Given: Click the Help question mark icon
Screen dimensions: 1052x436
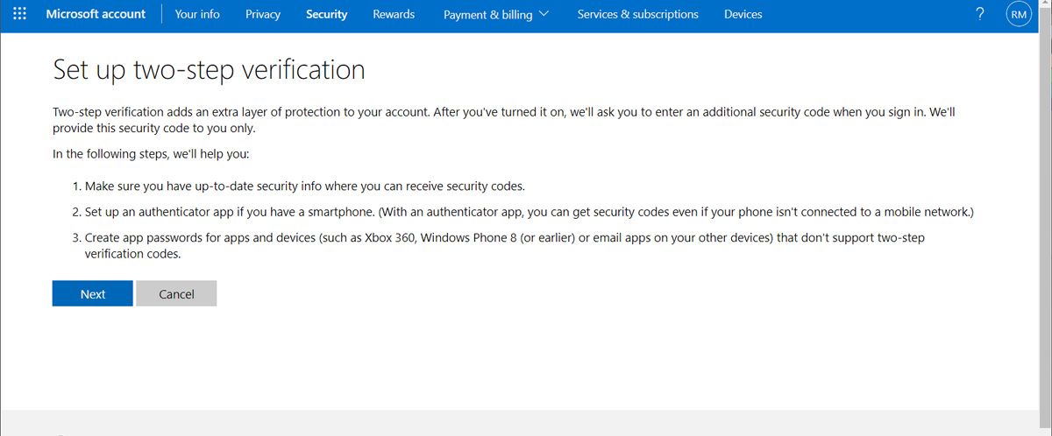Looking at the screenshot, I should click(980, 14).
